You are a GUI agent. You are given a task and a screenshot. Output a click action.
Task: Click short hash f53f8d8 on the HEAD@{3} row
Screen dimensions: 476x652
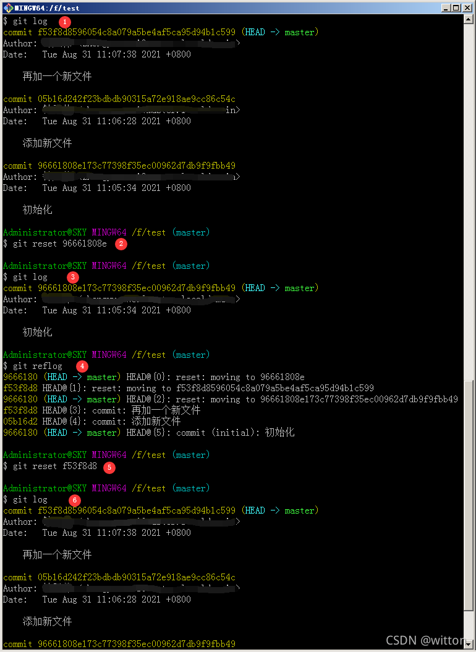20,411
